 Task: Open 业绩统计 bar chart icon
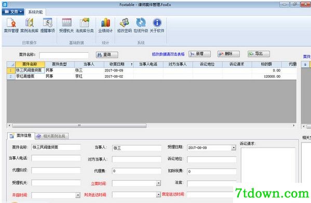point(105,25)
